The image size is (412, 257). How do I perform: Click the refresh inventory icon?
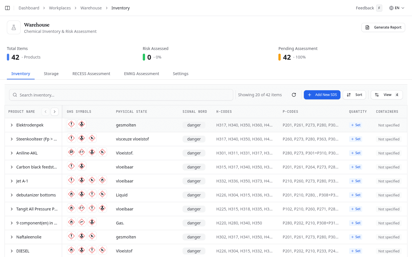coord(294,95)
